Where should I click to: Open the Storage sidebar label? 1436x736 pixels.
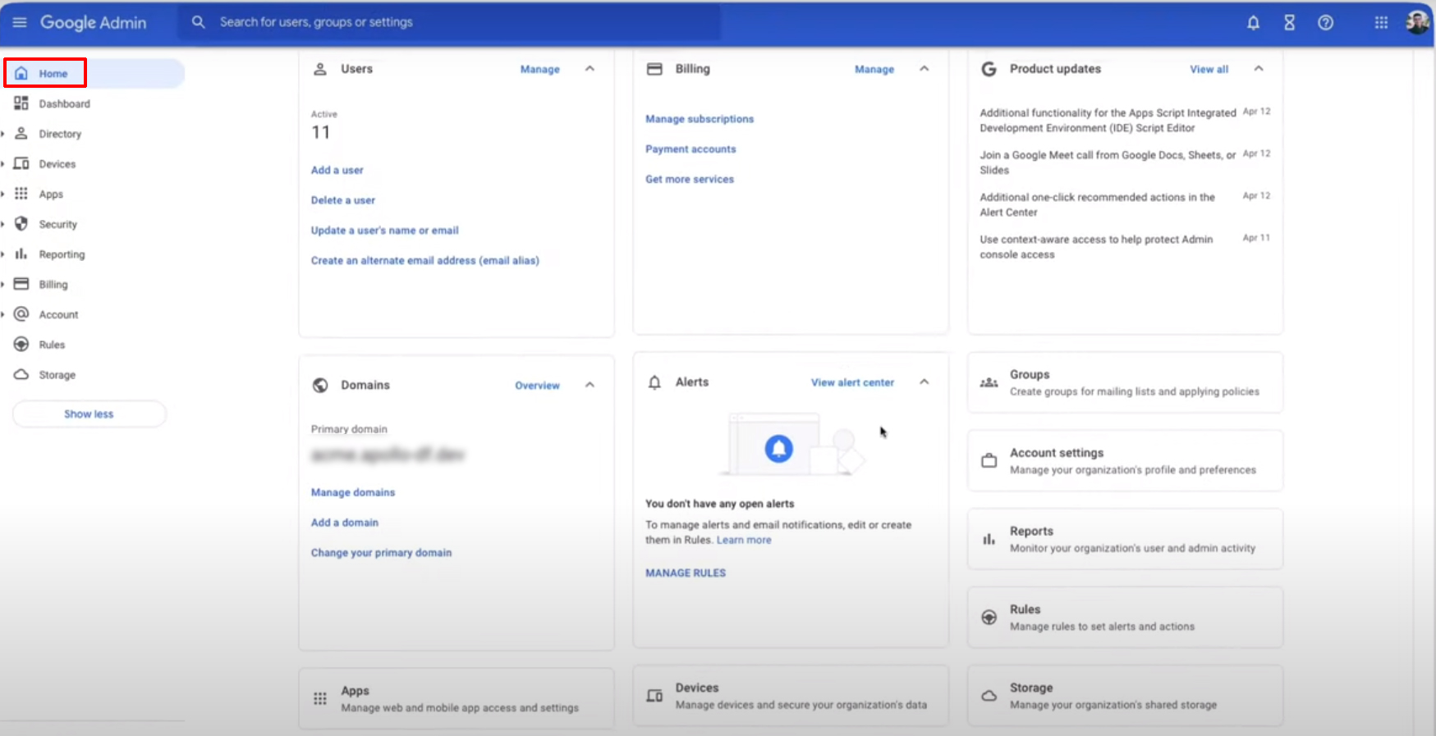pyautogui.click(x=57, y=375)
